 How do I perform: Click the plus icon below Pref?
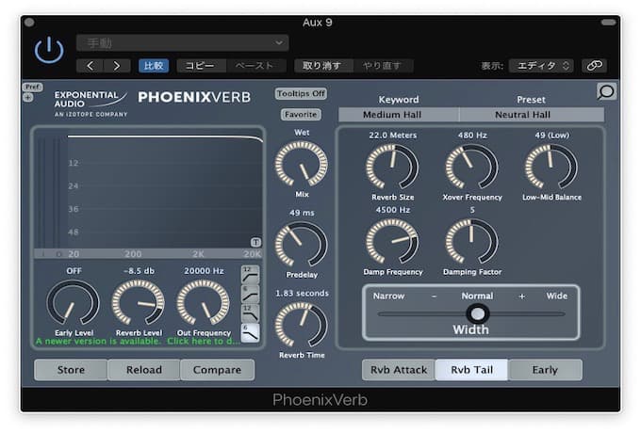(x=27, y=97)
